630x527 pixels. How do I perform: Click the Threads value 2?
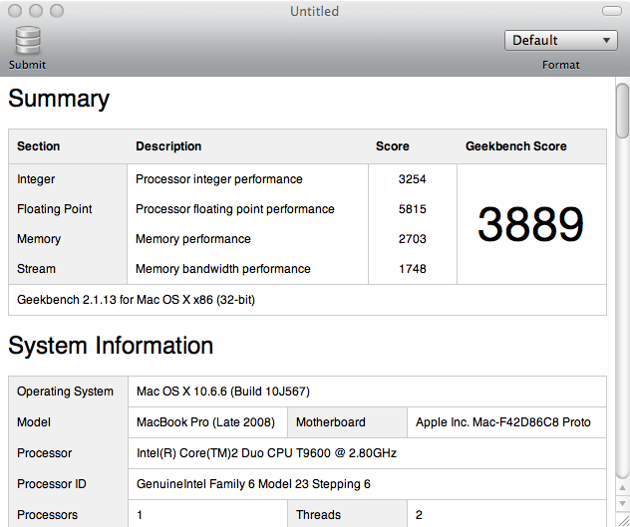[419, 515]
